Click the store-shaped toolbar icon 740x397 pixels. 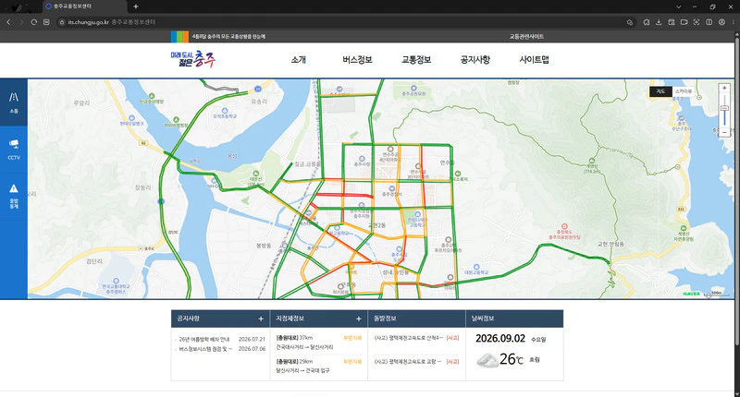click(672, 22)
